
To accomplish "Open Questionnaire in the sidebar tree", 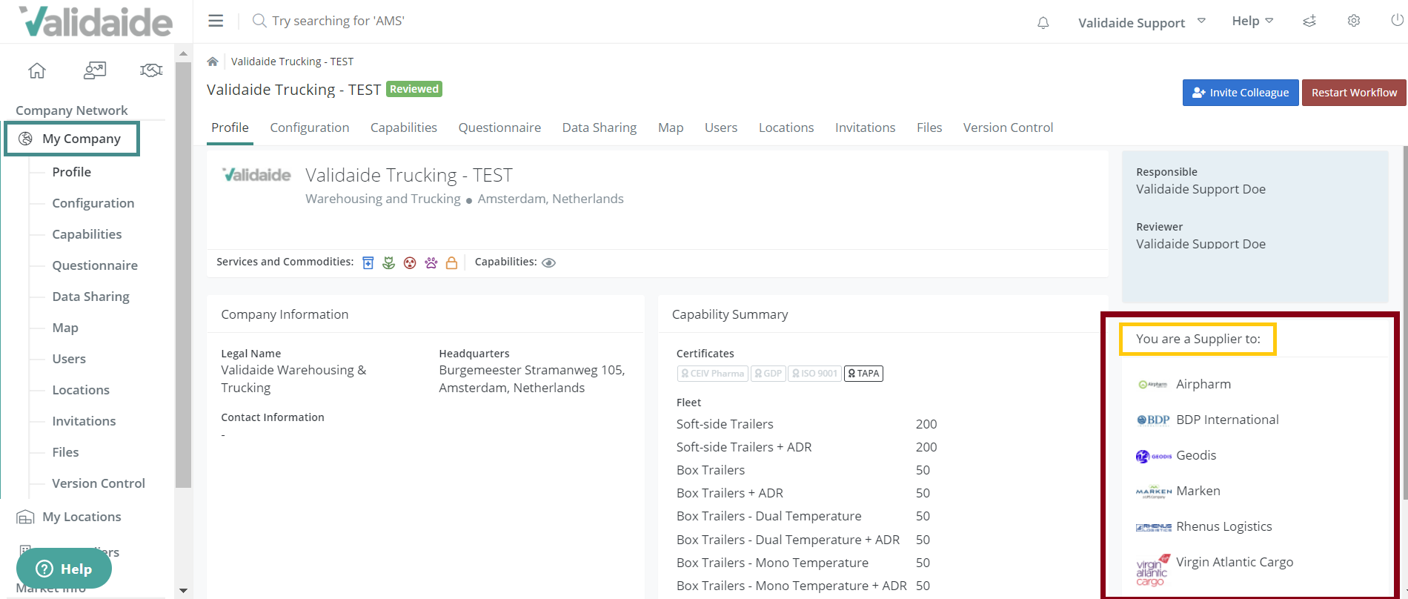I will [x=95, y=265].
